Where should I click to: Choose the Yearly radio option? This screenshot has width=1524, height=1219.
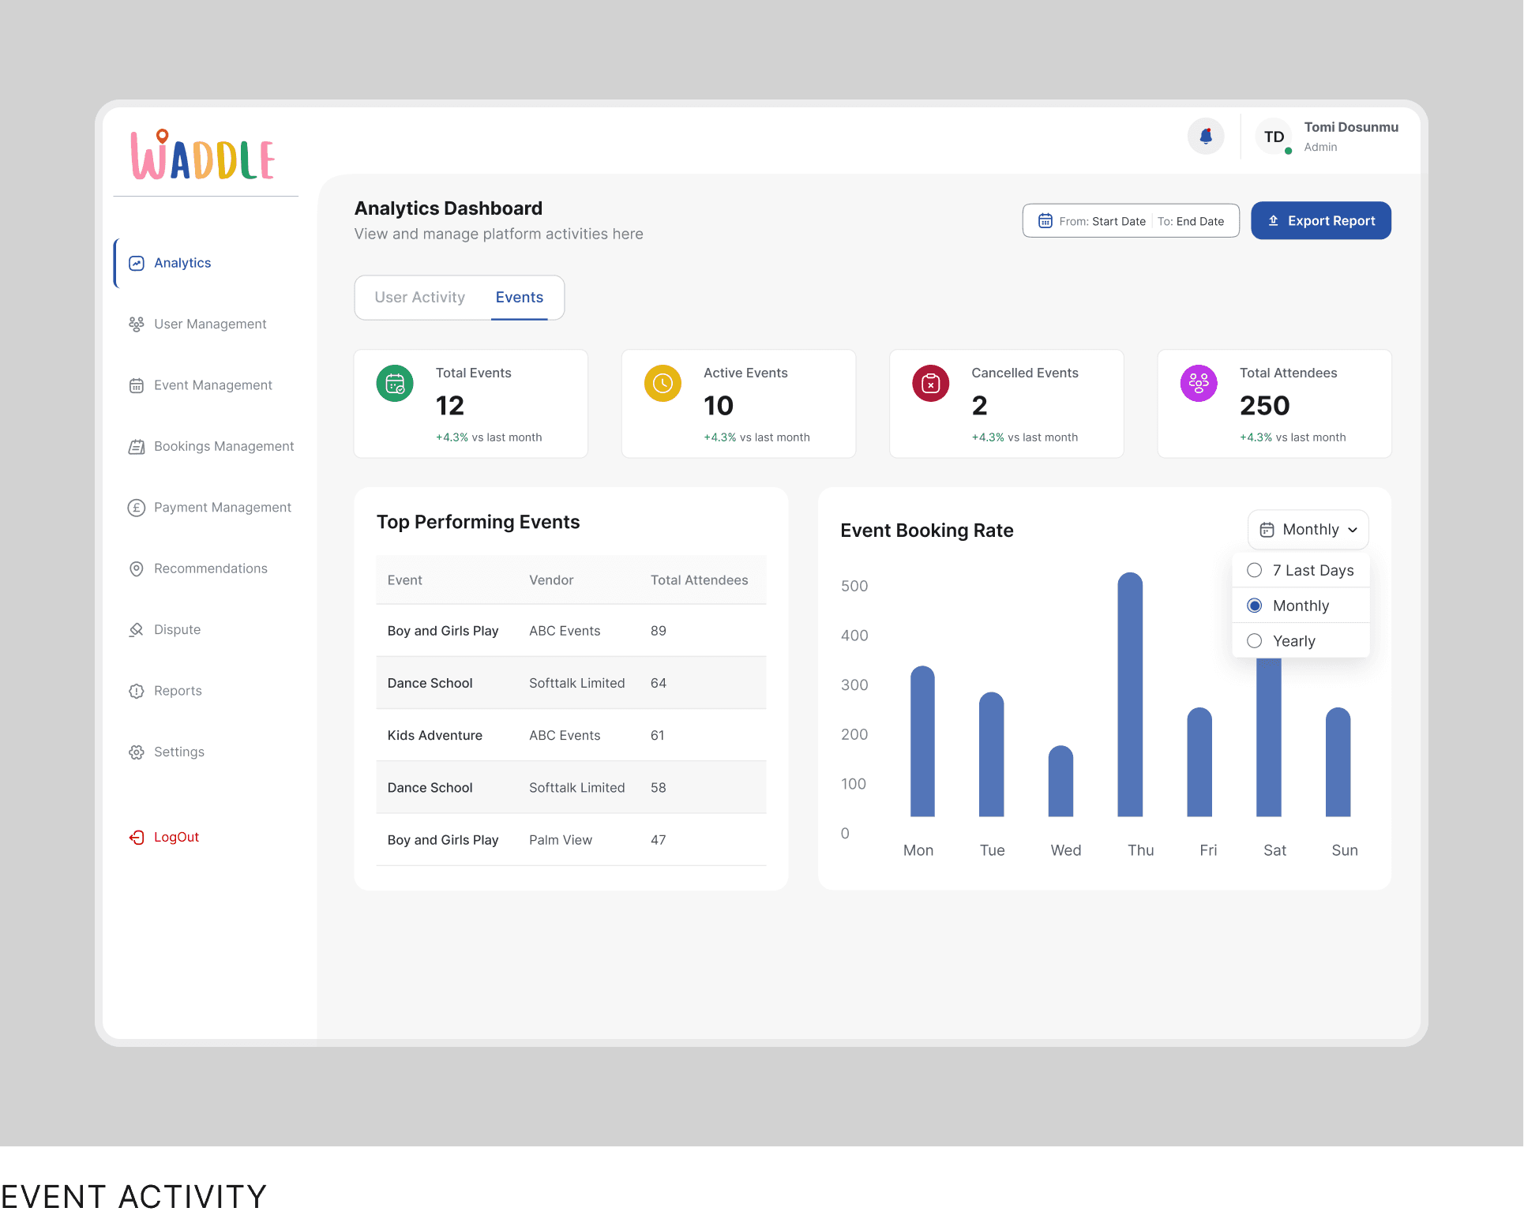click(x=1254, y=641)
